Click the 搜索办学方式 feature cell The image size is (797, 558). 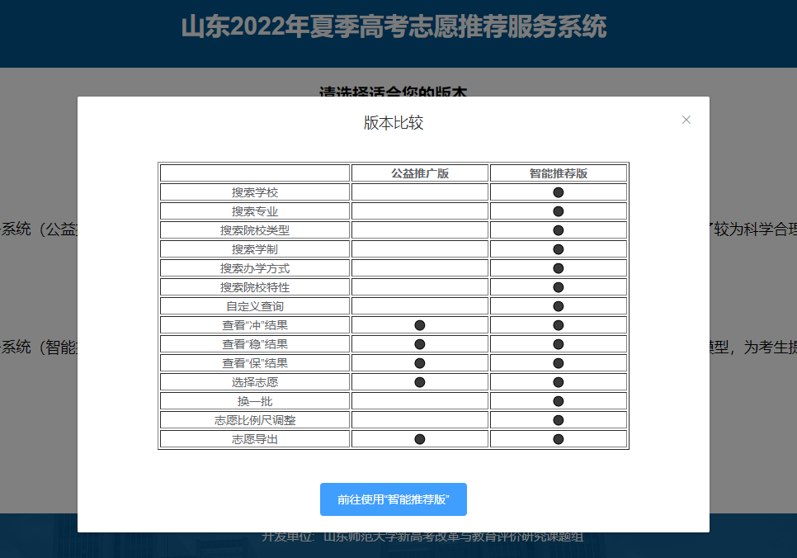(254, 267)
